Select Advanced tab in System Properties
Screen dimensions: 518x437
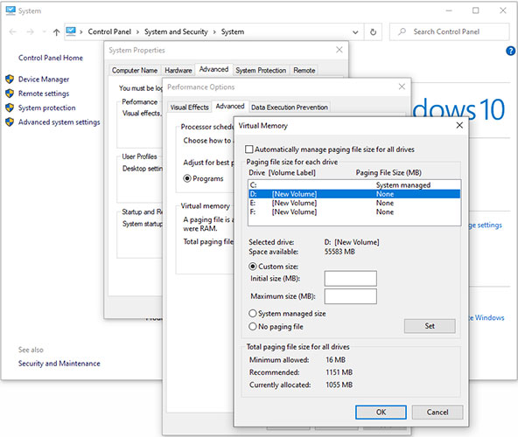click(x=213, y=69)
